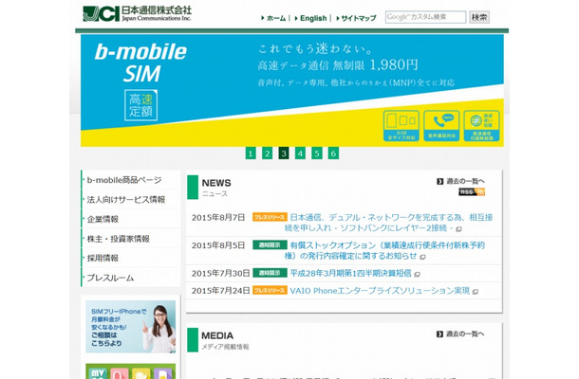Click the 検索 search button
Image resolution: width=579 pixels, height=379 pixels.
click(x=479, y=17)
